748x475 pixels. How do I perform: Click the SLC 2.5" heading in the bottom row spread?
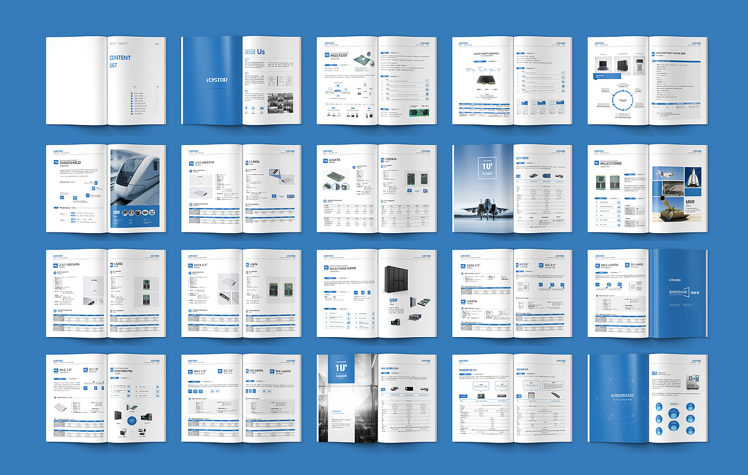point(227,370)
